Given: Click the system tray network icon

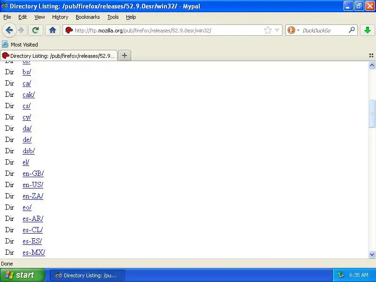Looking at the screenshot, I should coord(341,275).
